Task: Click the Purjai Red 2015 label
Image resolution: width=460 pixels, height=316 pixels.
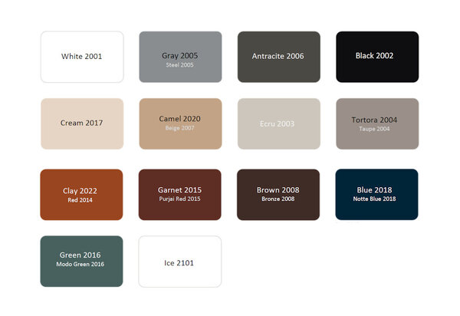Action: coord(180,199)
